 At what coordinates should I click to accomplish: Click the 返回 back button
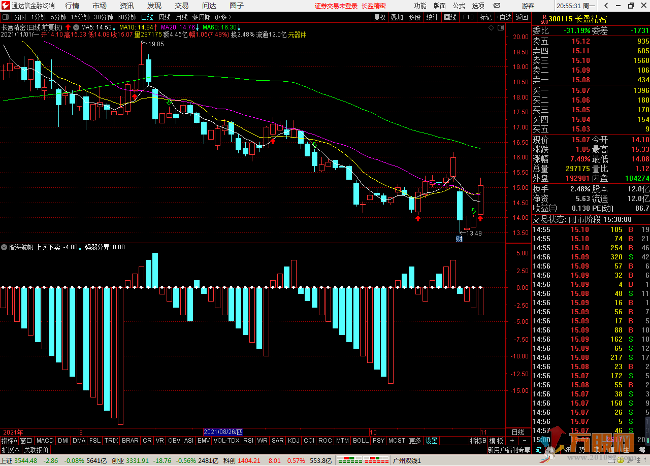tap(522, 17)
